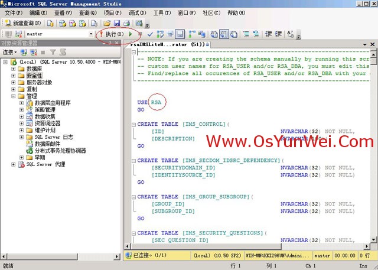Image resolution: width=378 pixels, height=270 pixels.
Task: Click the Database Engine Query icon
Action: click(50, 23)
